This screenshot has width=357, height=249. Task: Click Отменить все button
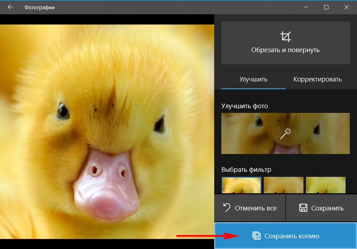click(250, 208)
